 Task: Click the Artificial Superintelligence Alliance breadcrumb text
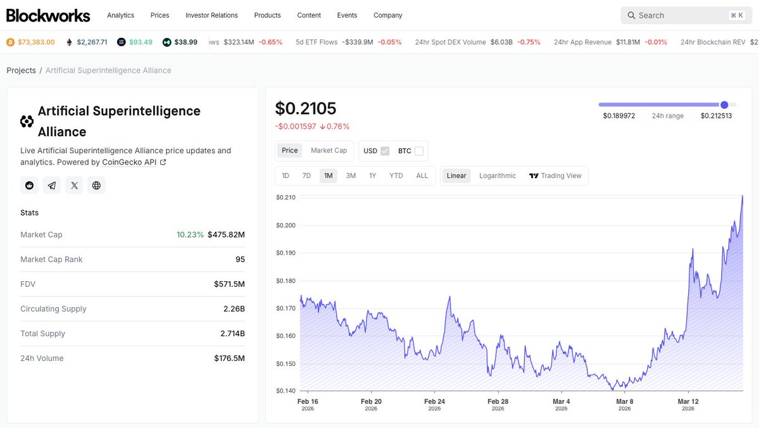pos(108,70)
